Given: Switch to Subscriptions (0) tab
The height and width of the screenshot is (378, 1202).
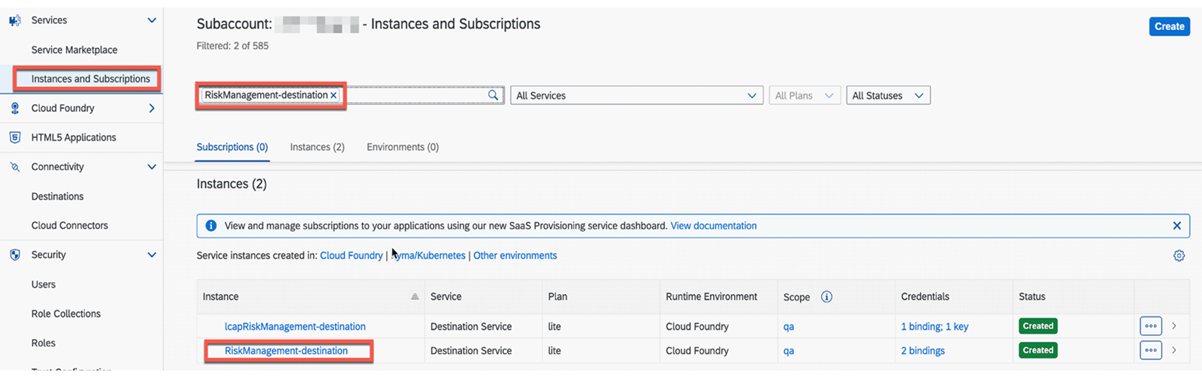Looking at the screenshot, I should pyautogui.click(x=232, y=147).
